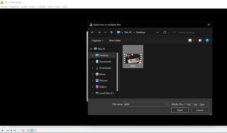Toggle the playlist view icon
This screenshot has width=227, height=133.
[x=28, y=130]
